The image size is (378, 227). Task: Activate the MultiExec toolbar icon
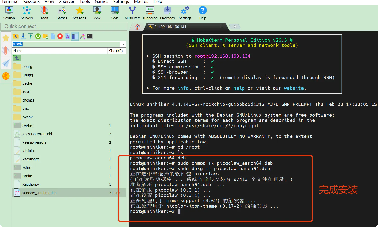(132, 13)
